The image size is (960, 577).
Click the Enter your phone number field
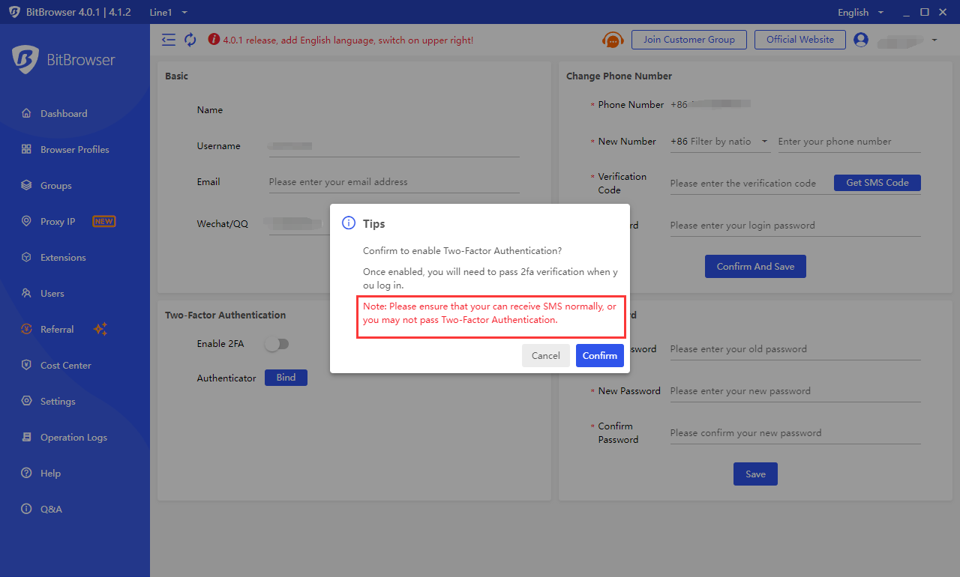(849, 142)
